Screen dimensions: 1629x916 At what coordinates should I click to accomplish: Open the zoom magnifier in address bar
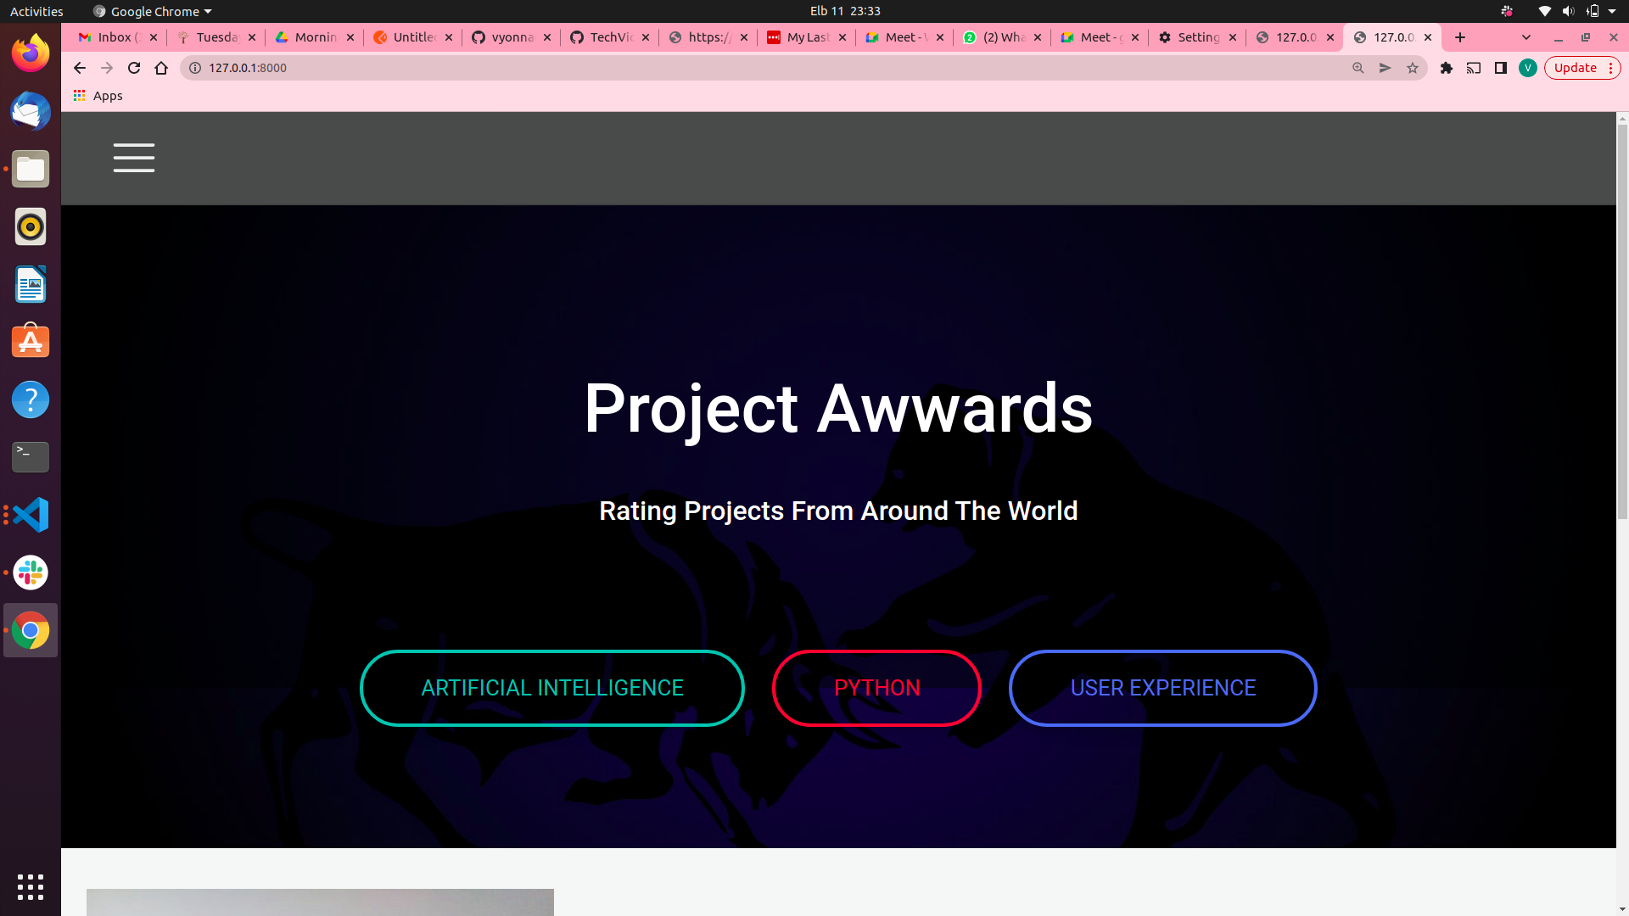pyautogui.click(x=1358, y=68)
